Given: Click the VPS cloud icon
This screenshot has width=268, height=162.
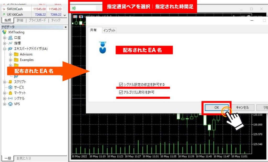Looking at the screenshot, I should tap(10, 104).
